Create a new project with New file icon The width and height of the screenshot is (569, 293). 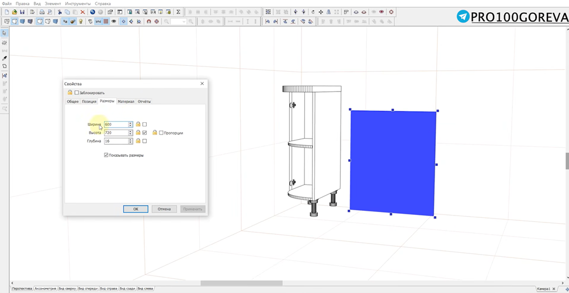[7, 12]
